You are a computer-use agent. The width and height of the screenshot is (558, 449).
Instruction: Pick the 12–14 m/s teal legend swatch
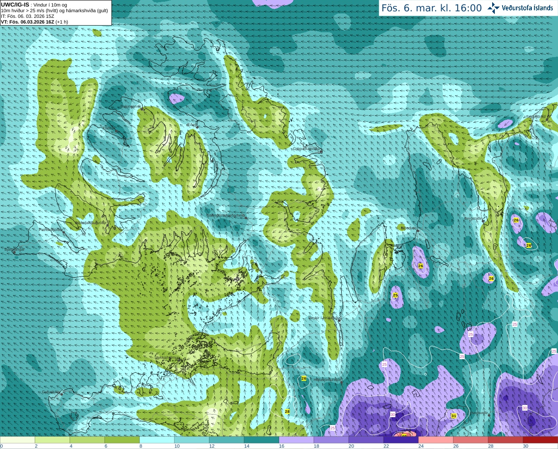(227, 440)
